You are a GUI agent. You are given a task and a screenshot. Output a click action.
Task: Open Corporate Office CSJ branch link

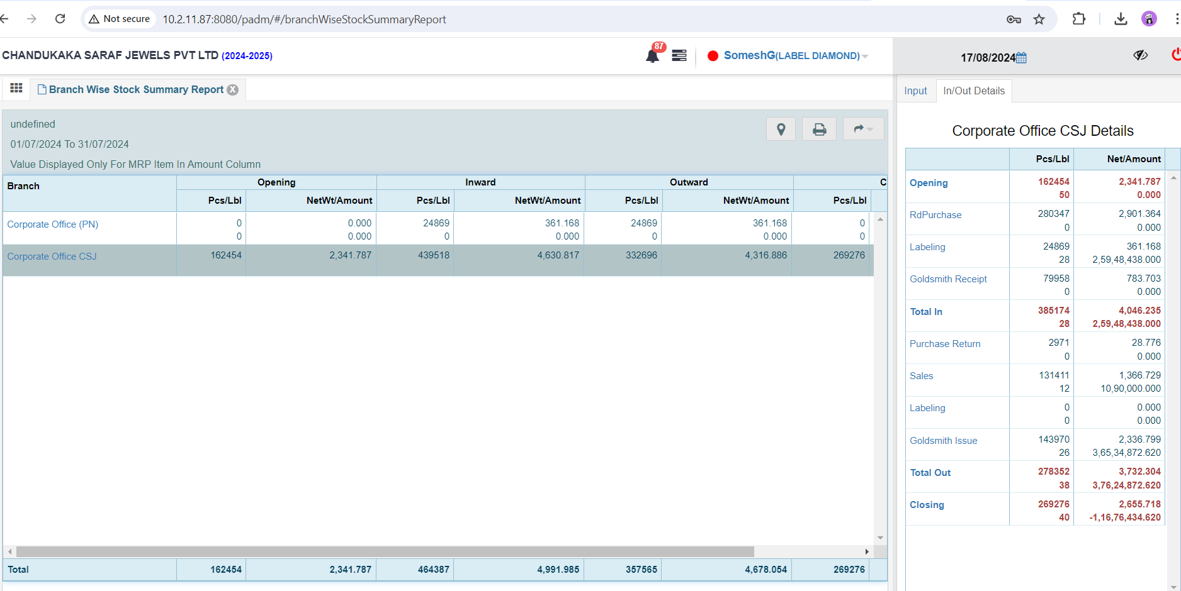coord(52,257)
